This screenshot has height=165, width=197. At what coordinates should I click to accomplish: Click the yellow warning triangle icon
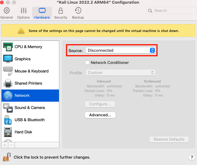(x=21, y=30)
